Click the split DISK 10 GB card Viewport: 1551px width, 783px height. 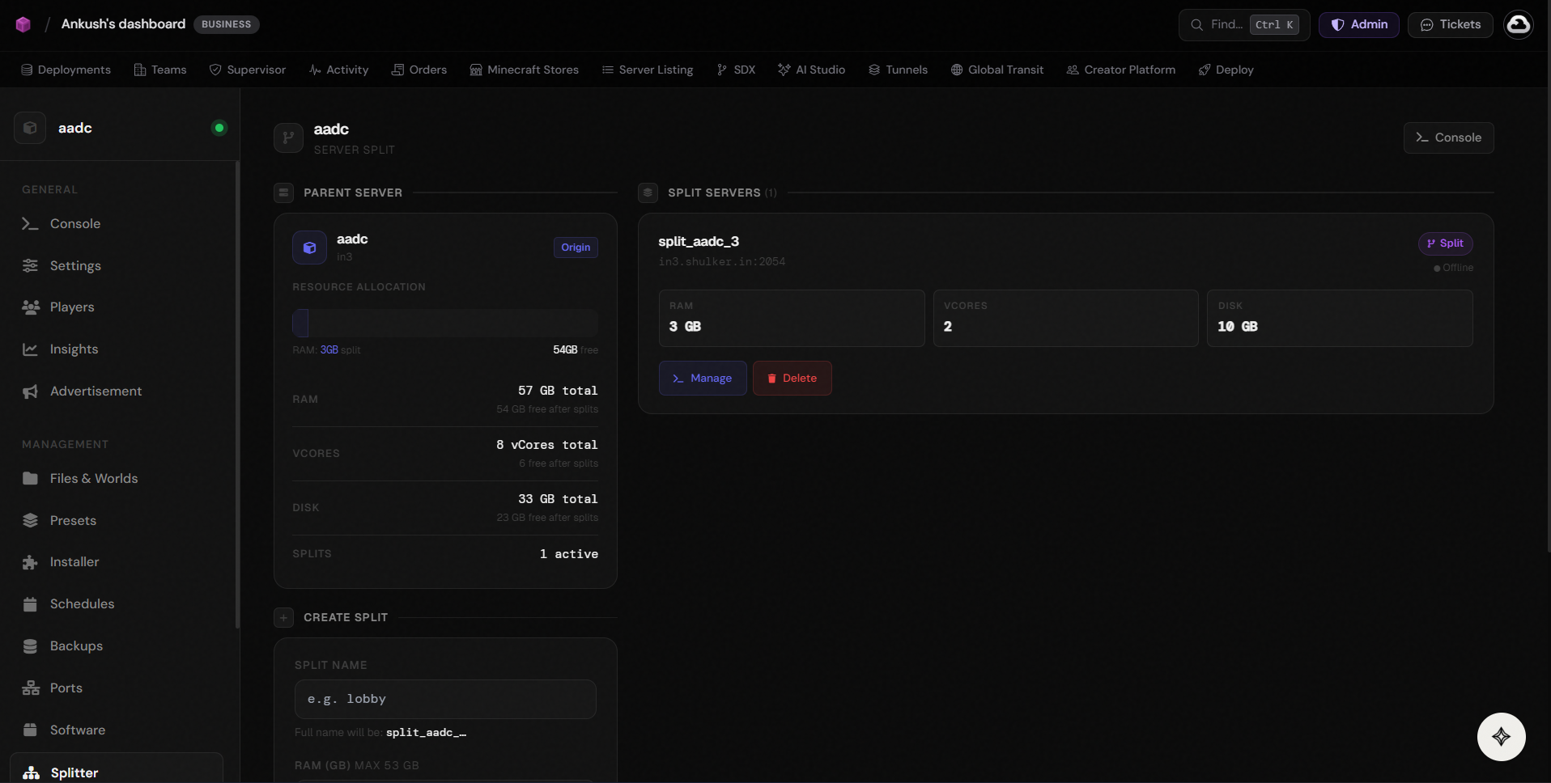click(x=1340, y=319)
